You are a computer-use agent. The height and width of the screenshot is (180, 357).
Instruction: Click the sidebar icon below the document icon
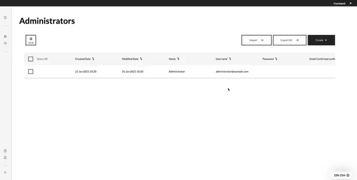pos(5,157)
